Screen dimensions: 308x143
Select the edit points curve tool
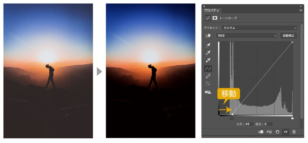208,68
